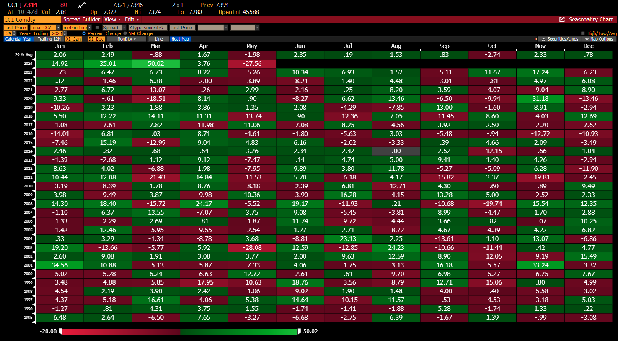Click the stepper arrows beside the 2024 ending year
Viewport: 618px width, 341px height.
click(x=64, y=33)
